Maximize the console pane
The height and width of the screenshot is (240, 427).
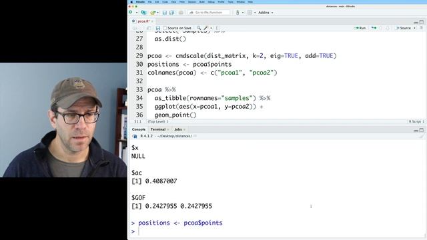pos(422,131)
